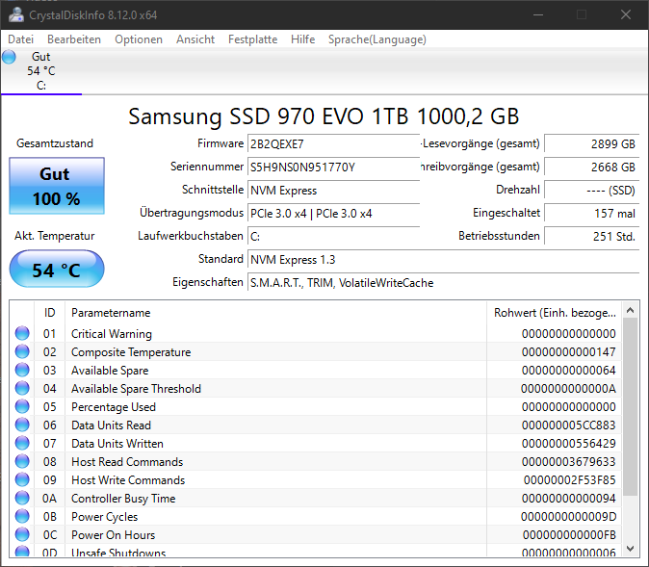
Task: Click the Gesamtzustand label
Action: pos(55,143)
